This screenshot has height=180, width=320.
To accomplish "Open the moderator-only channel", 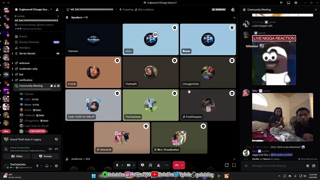I will [37, 69].
